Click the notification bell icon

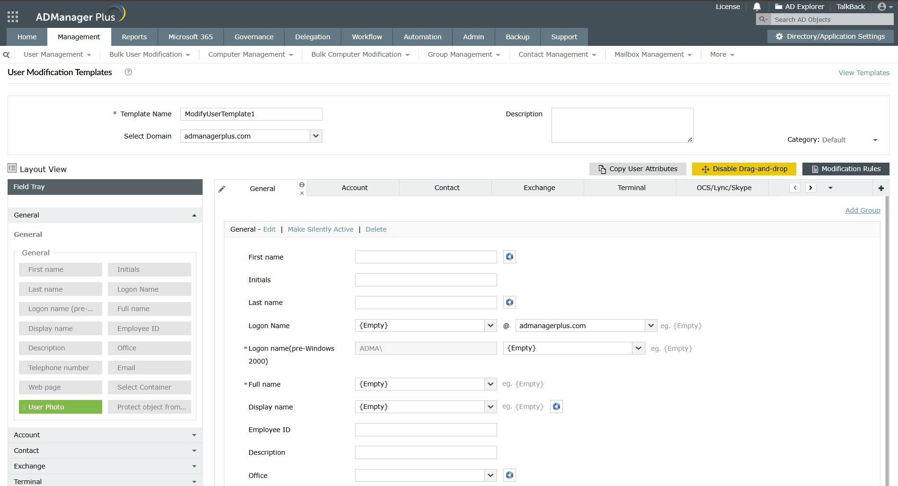(756, 7)
